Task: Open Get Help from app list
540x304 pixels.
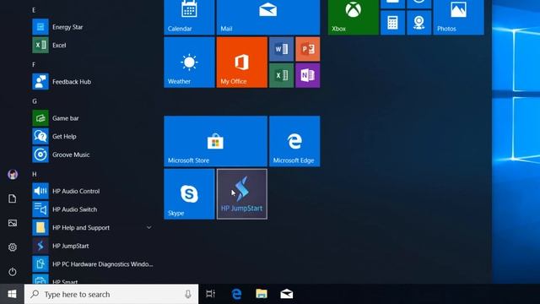Action: [93, 137]
